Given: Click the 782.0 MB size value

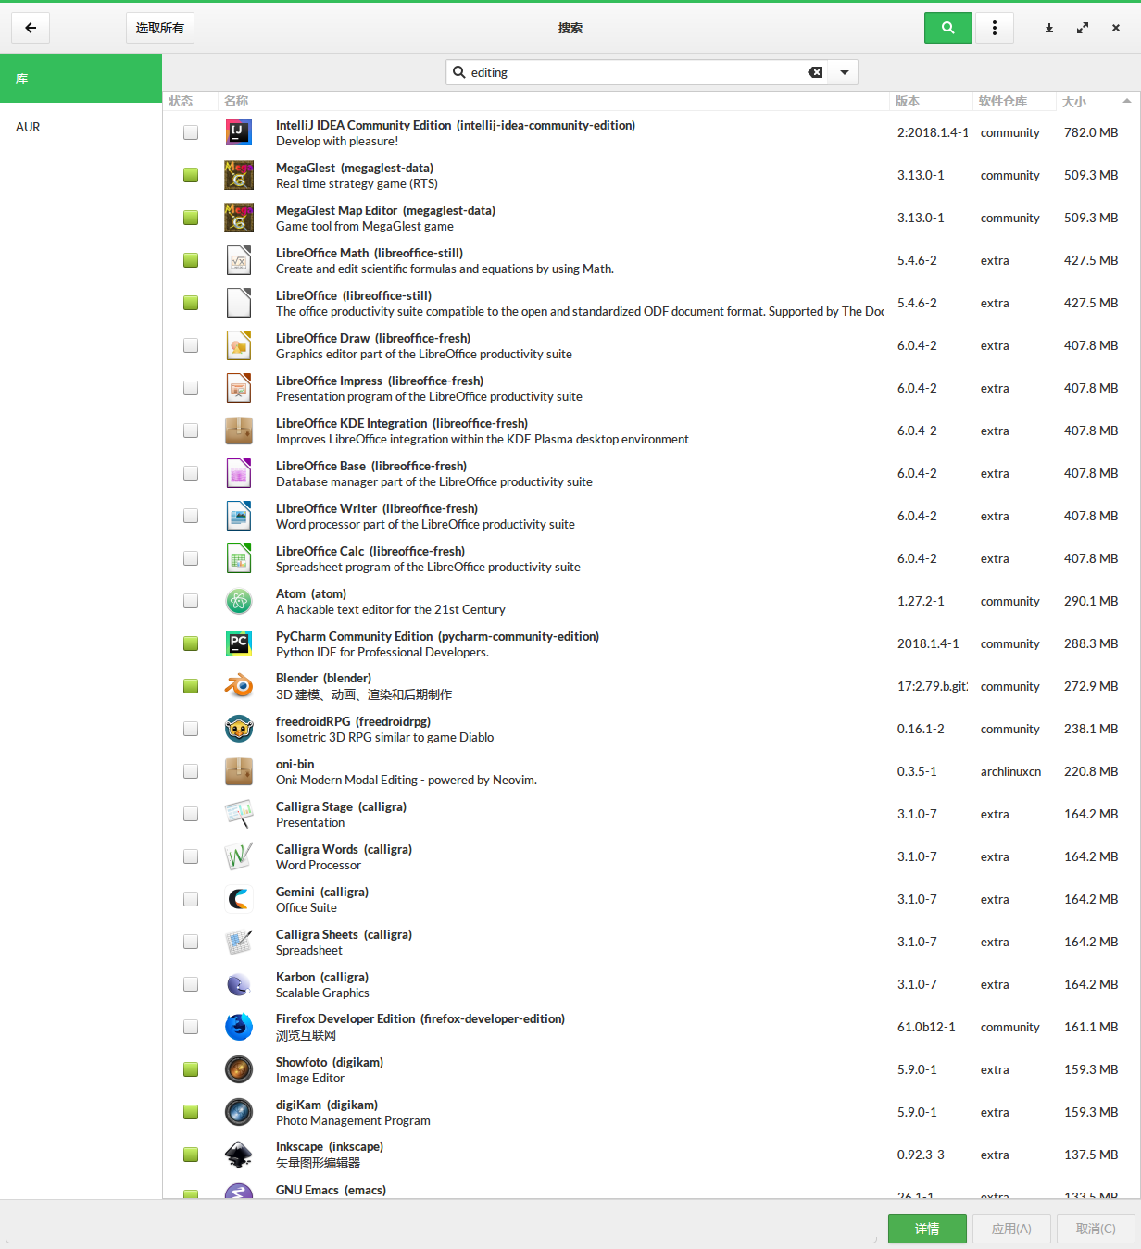Looking at the screenshot, I should click(x=1091, y=132).
